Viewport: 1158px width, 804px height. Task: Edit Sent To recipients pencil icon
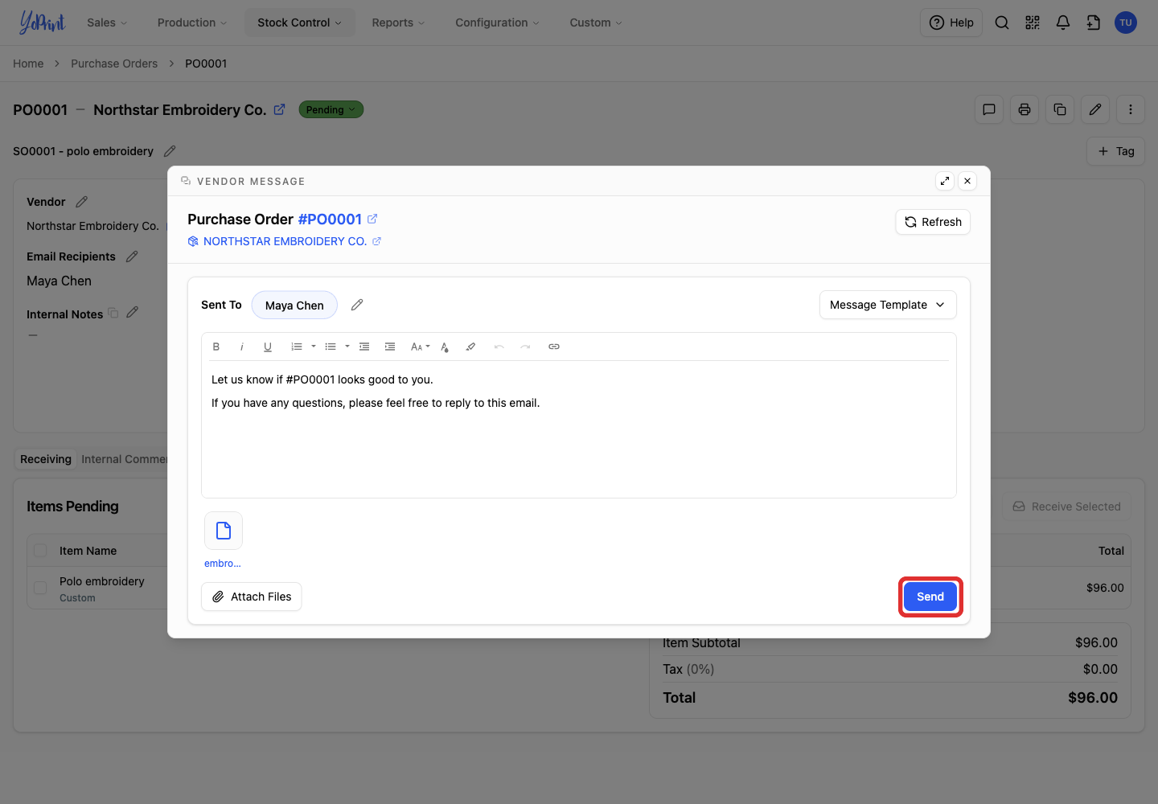357,305
